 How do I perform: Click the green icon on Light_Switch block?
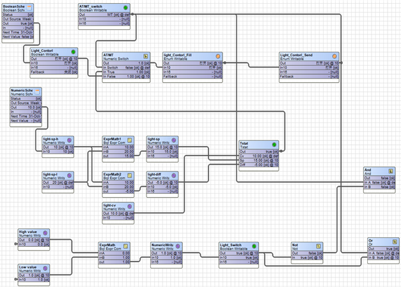254,244
